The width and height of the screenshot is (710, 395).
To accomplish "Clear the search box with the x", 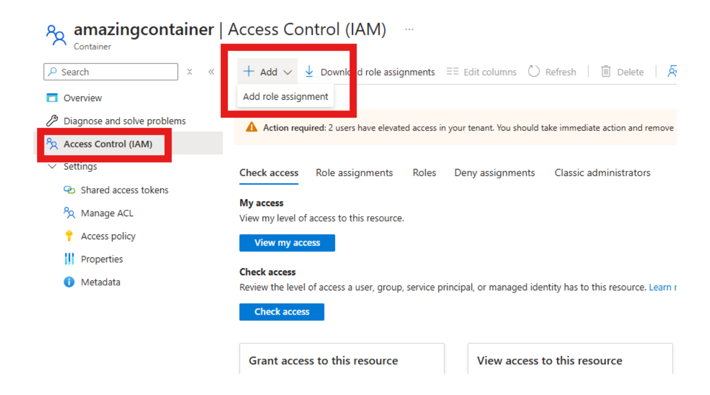I will coord(189,72).
